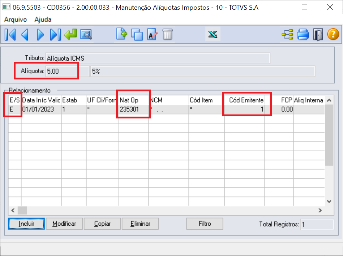Select the UF Cli/Forn column header
This screenshot has height=256, width=343.
pos(102,100)
